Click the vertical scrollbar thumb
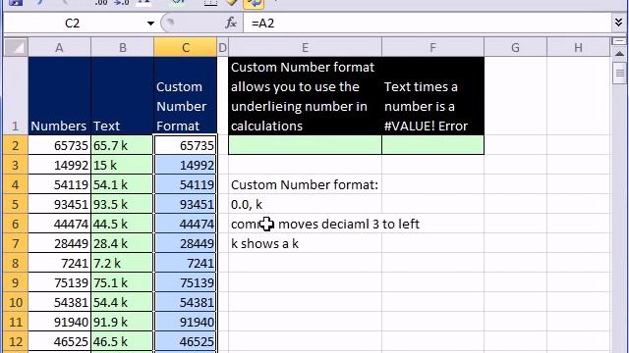This screenshot has width=629, height=353. point(619,73)
